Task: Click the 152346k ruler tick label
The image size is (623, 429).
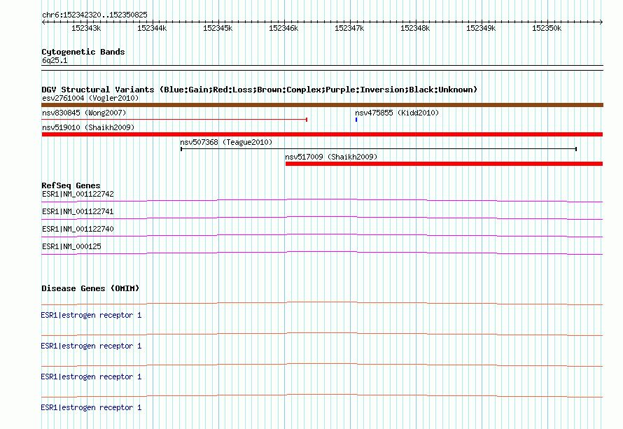Action: [283, 28]
